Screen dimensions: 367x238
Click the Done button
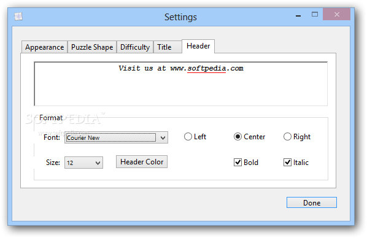(x=312, y=202)
